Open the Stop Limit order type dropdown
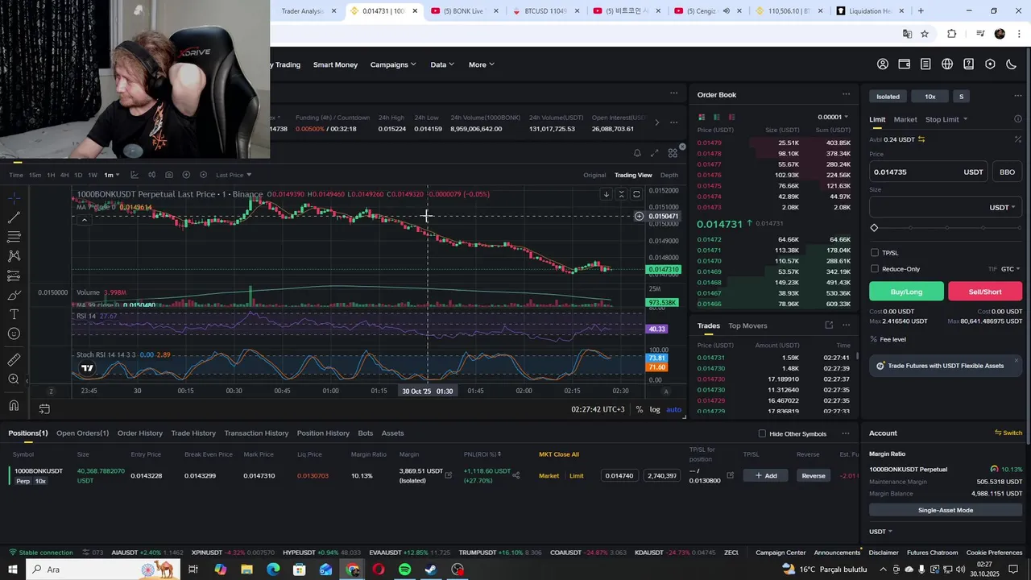This screenshot has height=580, width=1031. [x=946, y=119]
